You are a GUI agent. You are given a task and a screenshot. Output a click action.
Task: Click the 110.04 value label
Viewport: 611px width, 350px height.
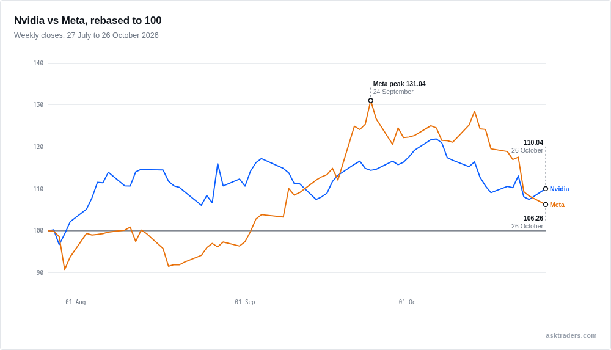pyautogui.click(x=533, y=143)
